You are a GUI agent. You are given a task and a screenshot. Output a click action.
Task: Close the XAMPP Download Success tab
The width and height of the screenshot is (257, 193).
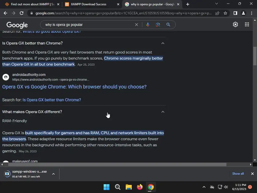118,4
